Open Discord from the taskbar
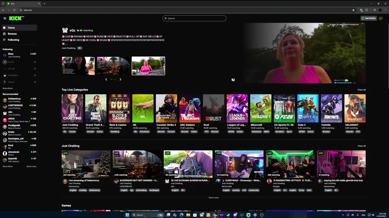 click(x=235, y=215)
